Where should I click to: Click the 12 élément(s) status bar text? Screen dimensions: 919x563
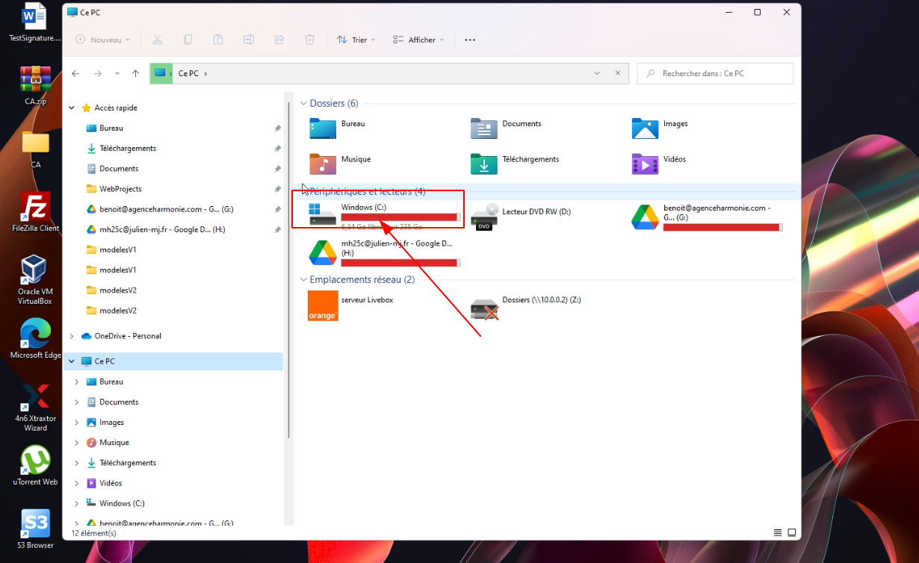pyautogui.click(x=93, y=533)
